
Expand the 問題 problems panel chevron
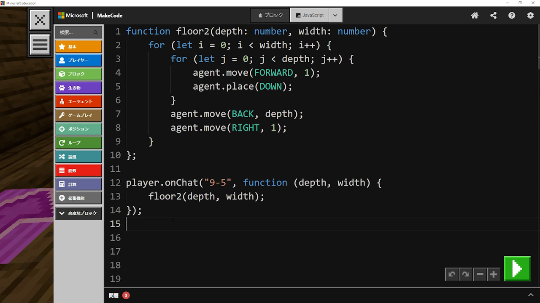point(531,295)
